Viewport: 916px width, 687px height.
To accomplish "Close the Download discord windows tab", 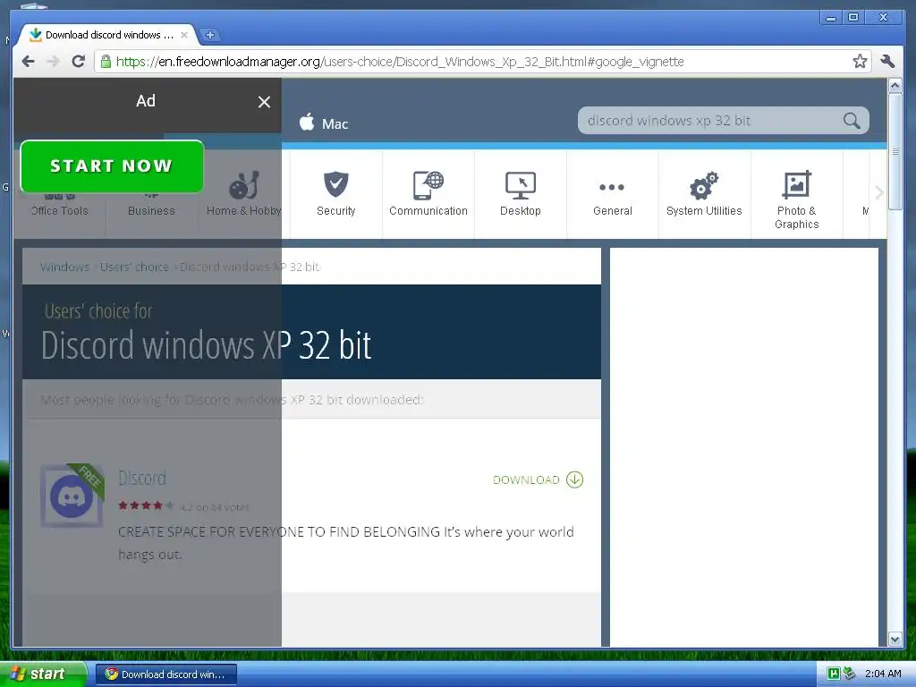I will (184, 35).
